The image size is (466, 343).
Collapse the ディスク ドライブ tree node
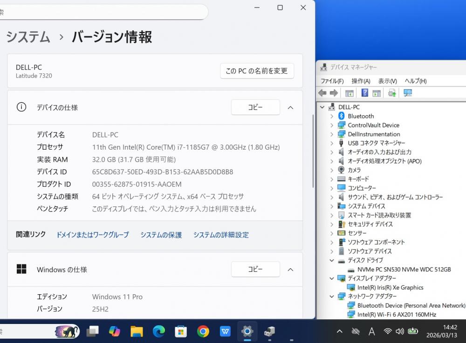(332, 260)
